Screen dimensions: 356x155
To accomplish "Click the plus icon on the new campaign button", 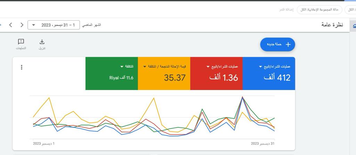I will coord(288,44).
